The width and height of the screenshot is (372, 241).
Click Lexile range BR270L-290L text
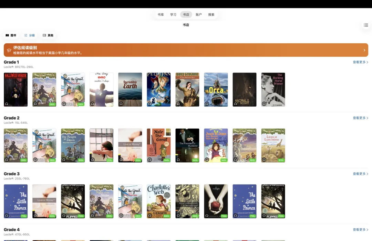tap(19, 67)
